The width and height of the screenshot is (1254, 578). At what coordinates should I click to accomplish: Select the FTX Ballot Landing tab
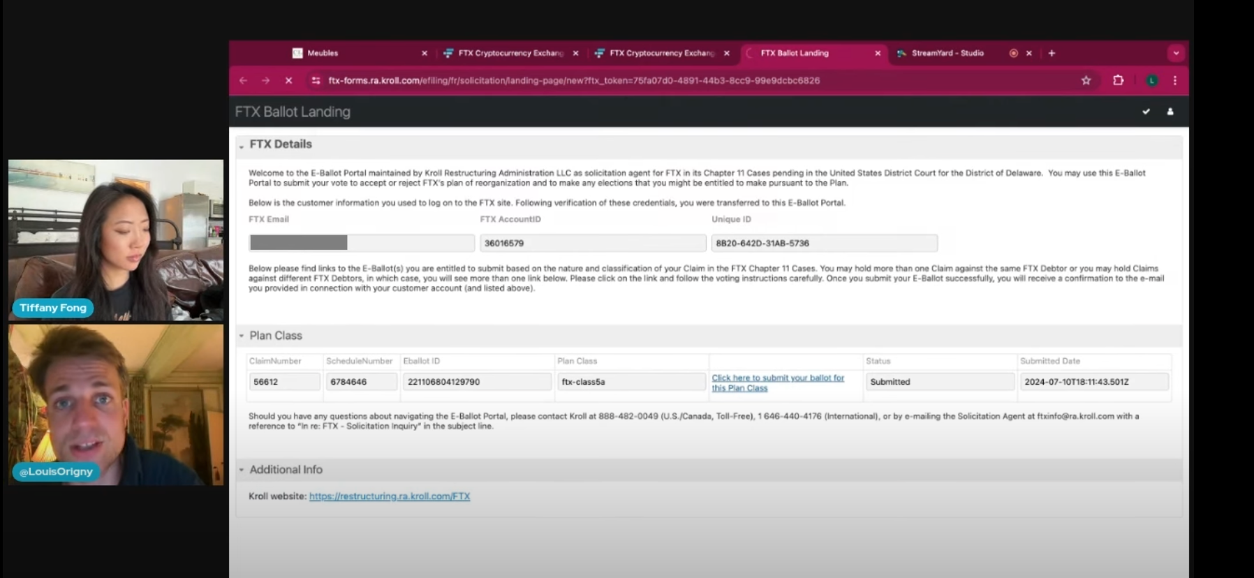pyautogui.click(x=813, y=53)
